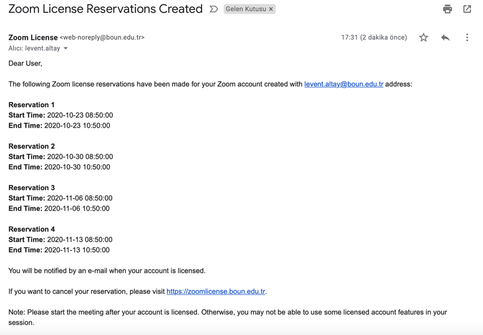The image size is (483, 335).
Task: Remove the Gelen Kutusu label
Action: (271, 9)
